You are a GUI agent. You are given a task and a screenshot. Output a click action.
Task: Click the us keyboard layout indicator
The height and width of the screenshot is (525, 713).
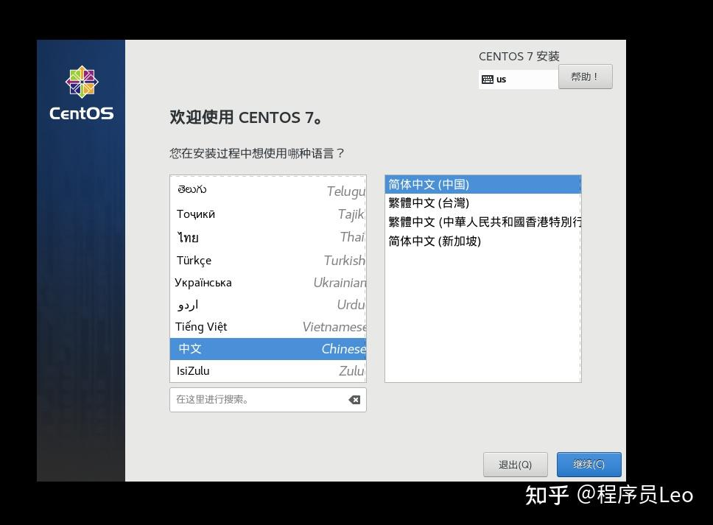518,80
